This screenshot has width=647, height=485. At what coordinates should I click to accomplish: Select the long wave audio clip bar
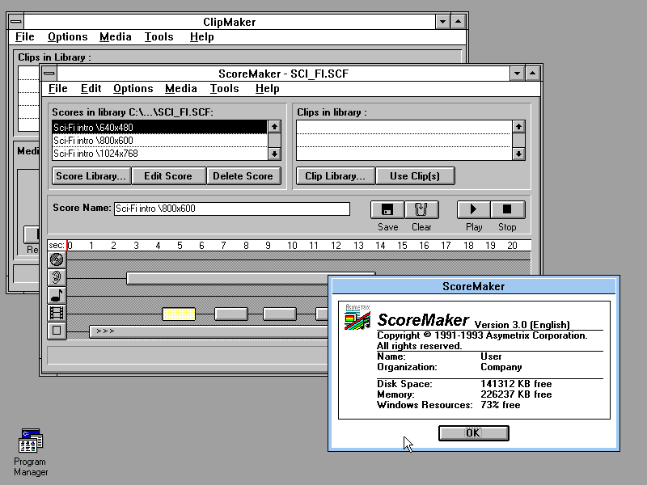(x=227, y=278)
